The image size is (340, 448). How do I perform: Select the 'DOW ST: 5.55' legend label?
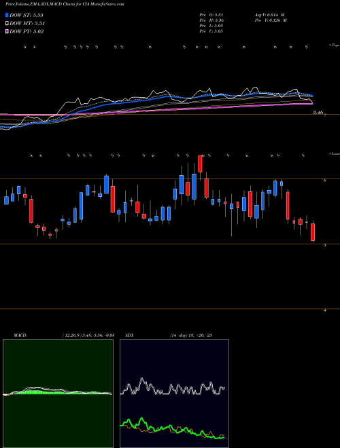point(27,15)
